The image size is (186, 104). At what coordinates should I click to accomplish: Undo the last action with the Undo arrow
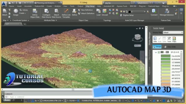pyautogui.click(x=25, y=3)
